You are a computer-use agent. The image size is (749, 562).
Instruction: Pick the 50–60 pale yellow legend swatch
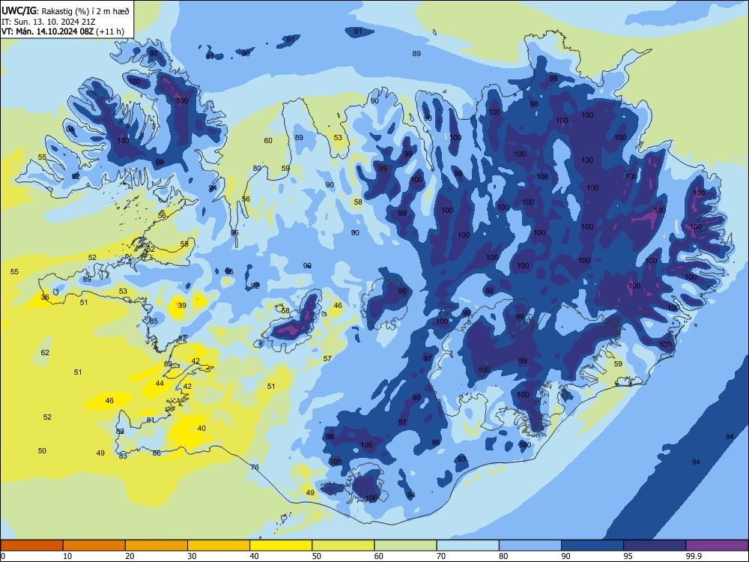[x=343, y=546]
